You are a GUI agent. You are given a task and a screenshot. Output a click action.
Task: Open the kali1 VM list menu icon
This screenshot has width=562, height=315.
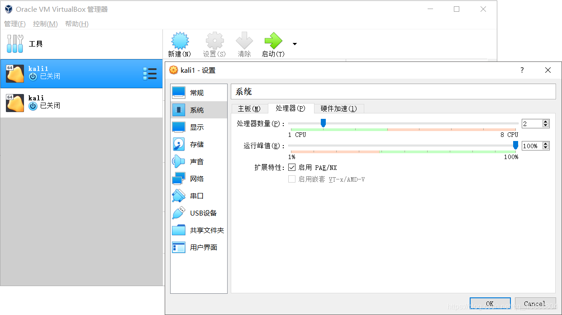[x=150, y=74]
